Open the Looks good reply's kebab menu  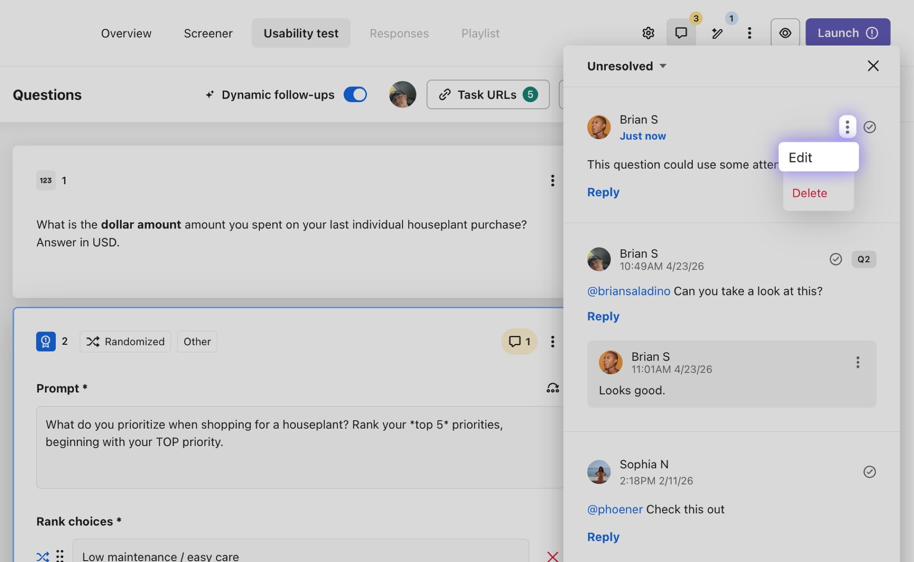point(857,362)
